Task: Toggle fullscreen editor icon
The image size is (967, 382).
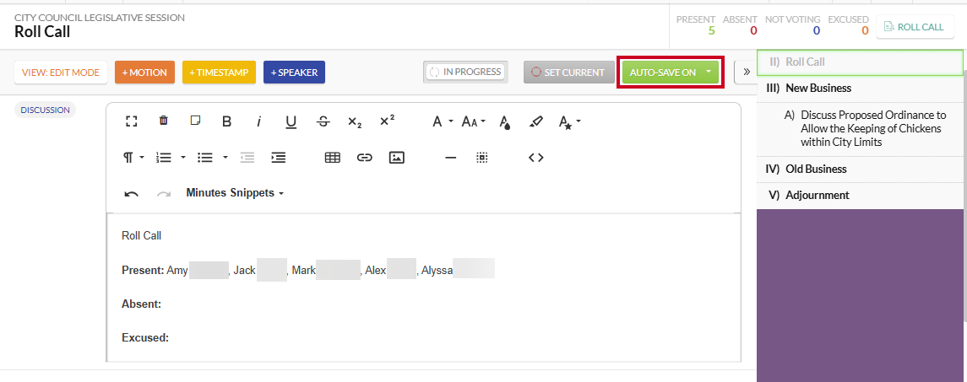Action: (x=132, y=121)
